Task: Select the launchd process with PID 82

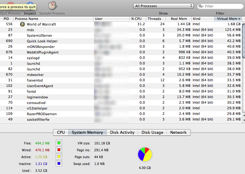Action: click(121, 69)
